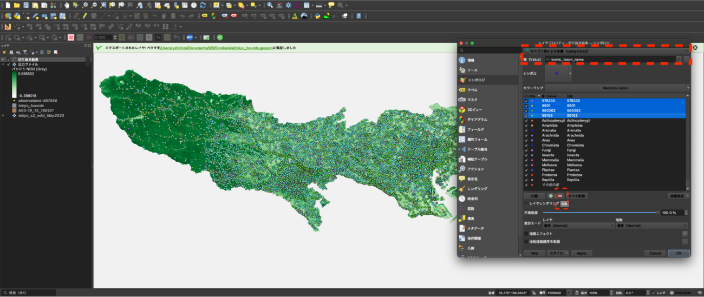Open the フィールド (Fields) properties tab
704x297 pixels.
pos(475,129)
